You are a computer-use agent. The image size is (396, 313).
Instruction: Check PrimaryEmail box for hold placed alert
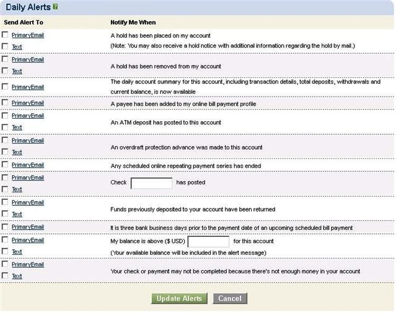point(5,35)
